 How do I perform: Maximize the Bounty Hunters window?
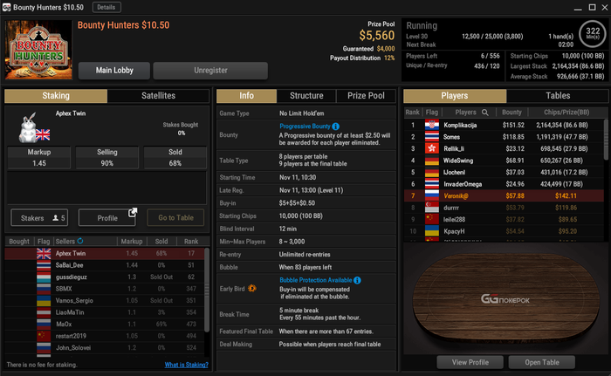pos(592,7)
